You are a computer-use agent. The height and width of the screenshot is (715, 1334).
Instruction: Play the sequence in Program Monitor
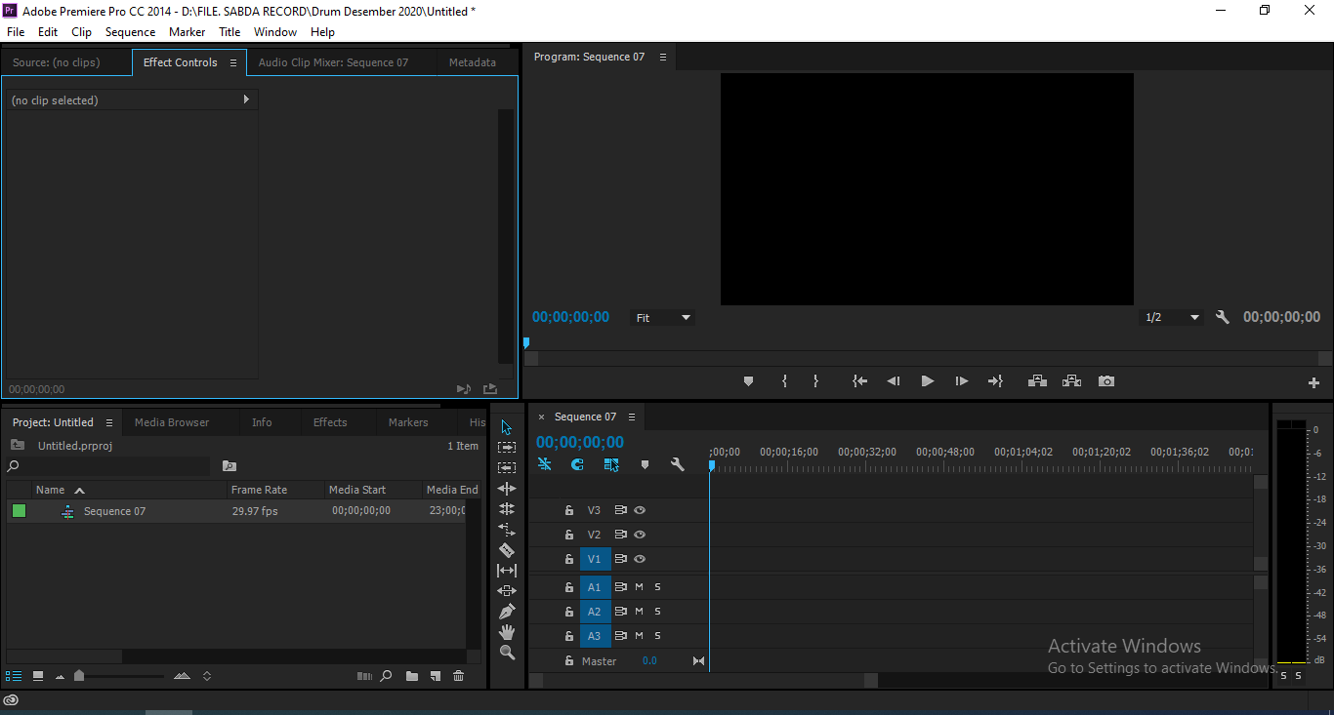927,381
